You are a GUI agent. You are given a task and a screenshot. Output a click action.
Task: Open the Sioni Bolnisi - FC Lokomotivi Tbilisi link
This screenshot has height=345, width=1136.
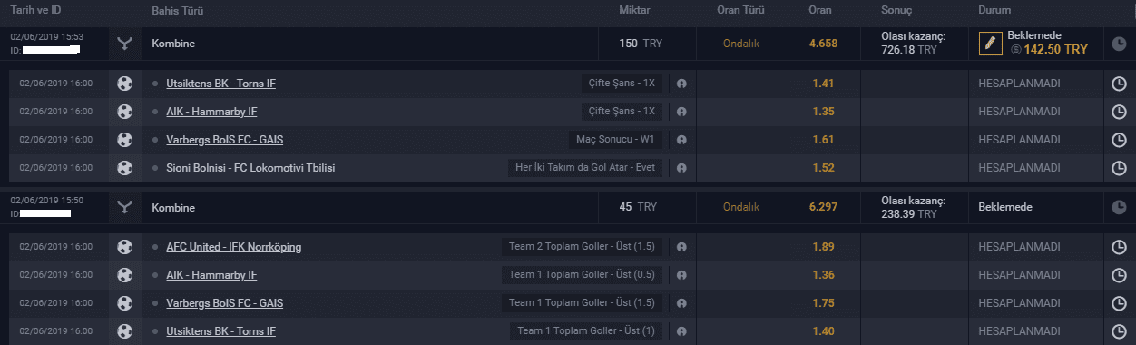(x=251, y=168)
